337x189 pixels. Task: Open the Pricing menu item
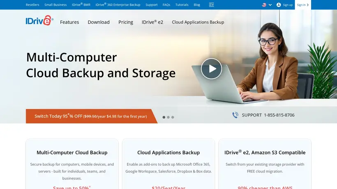coord(126,22)
